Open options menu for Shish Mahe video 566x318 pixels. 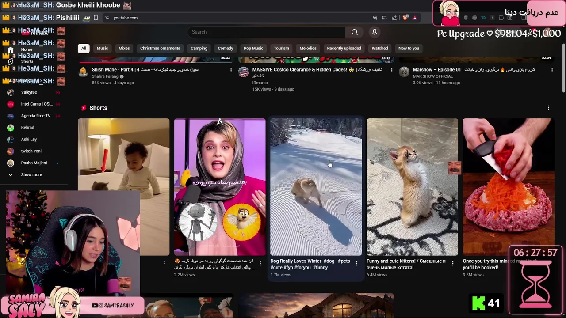click(231, 70)
